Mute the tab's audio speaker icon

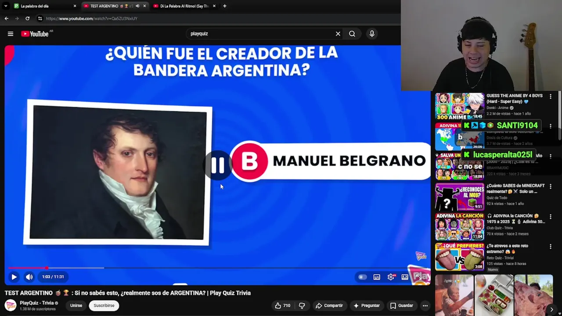[137, 6]
